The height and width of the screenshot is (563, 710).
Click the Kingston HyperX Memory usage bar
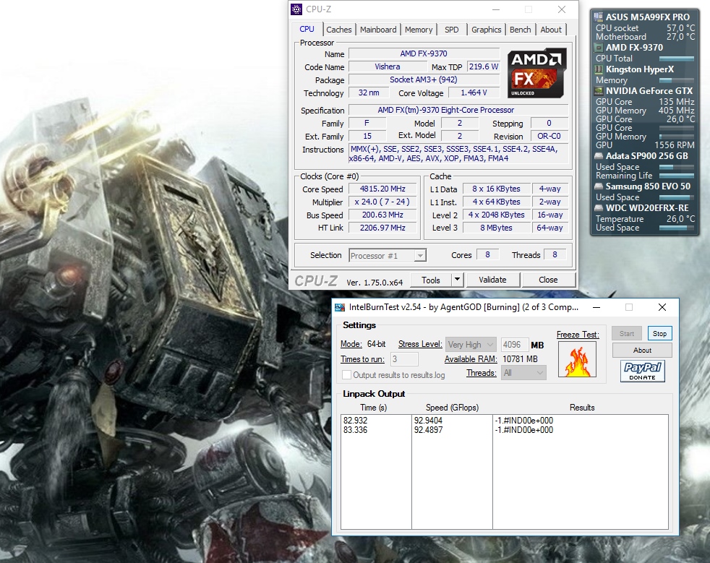677,80
